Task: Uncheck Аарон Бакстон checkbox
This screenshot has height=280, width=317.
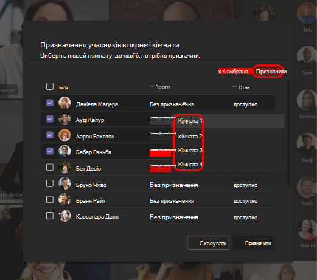Action: (x=50, y=135)
